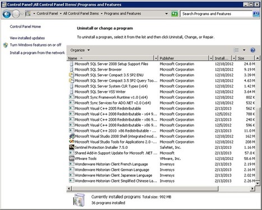Expand the address bar history dropdown
This screenshot has height=210, width=262.
[x=167, y=13]
